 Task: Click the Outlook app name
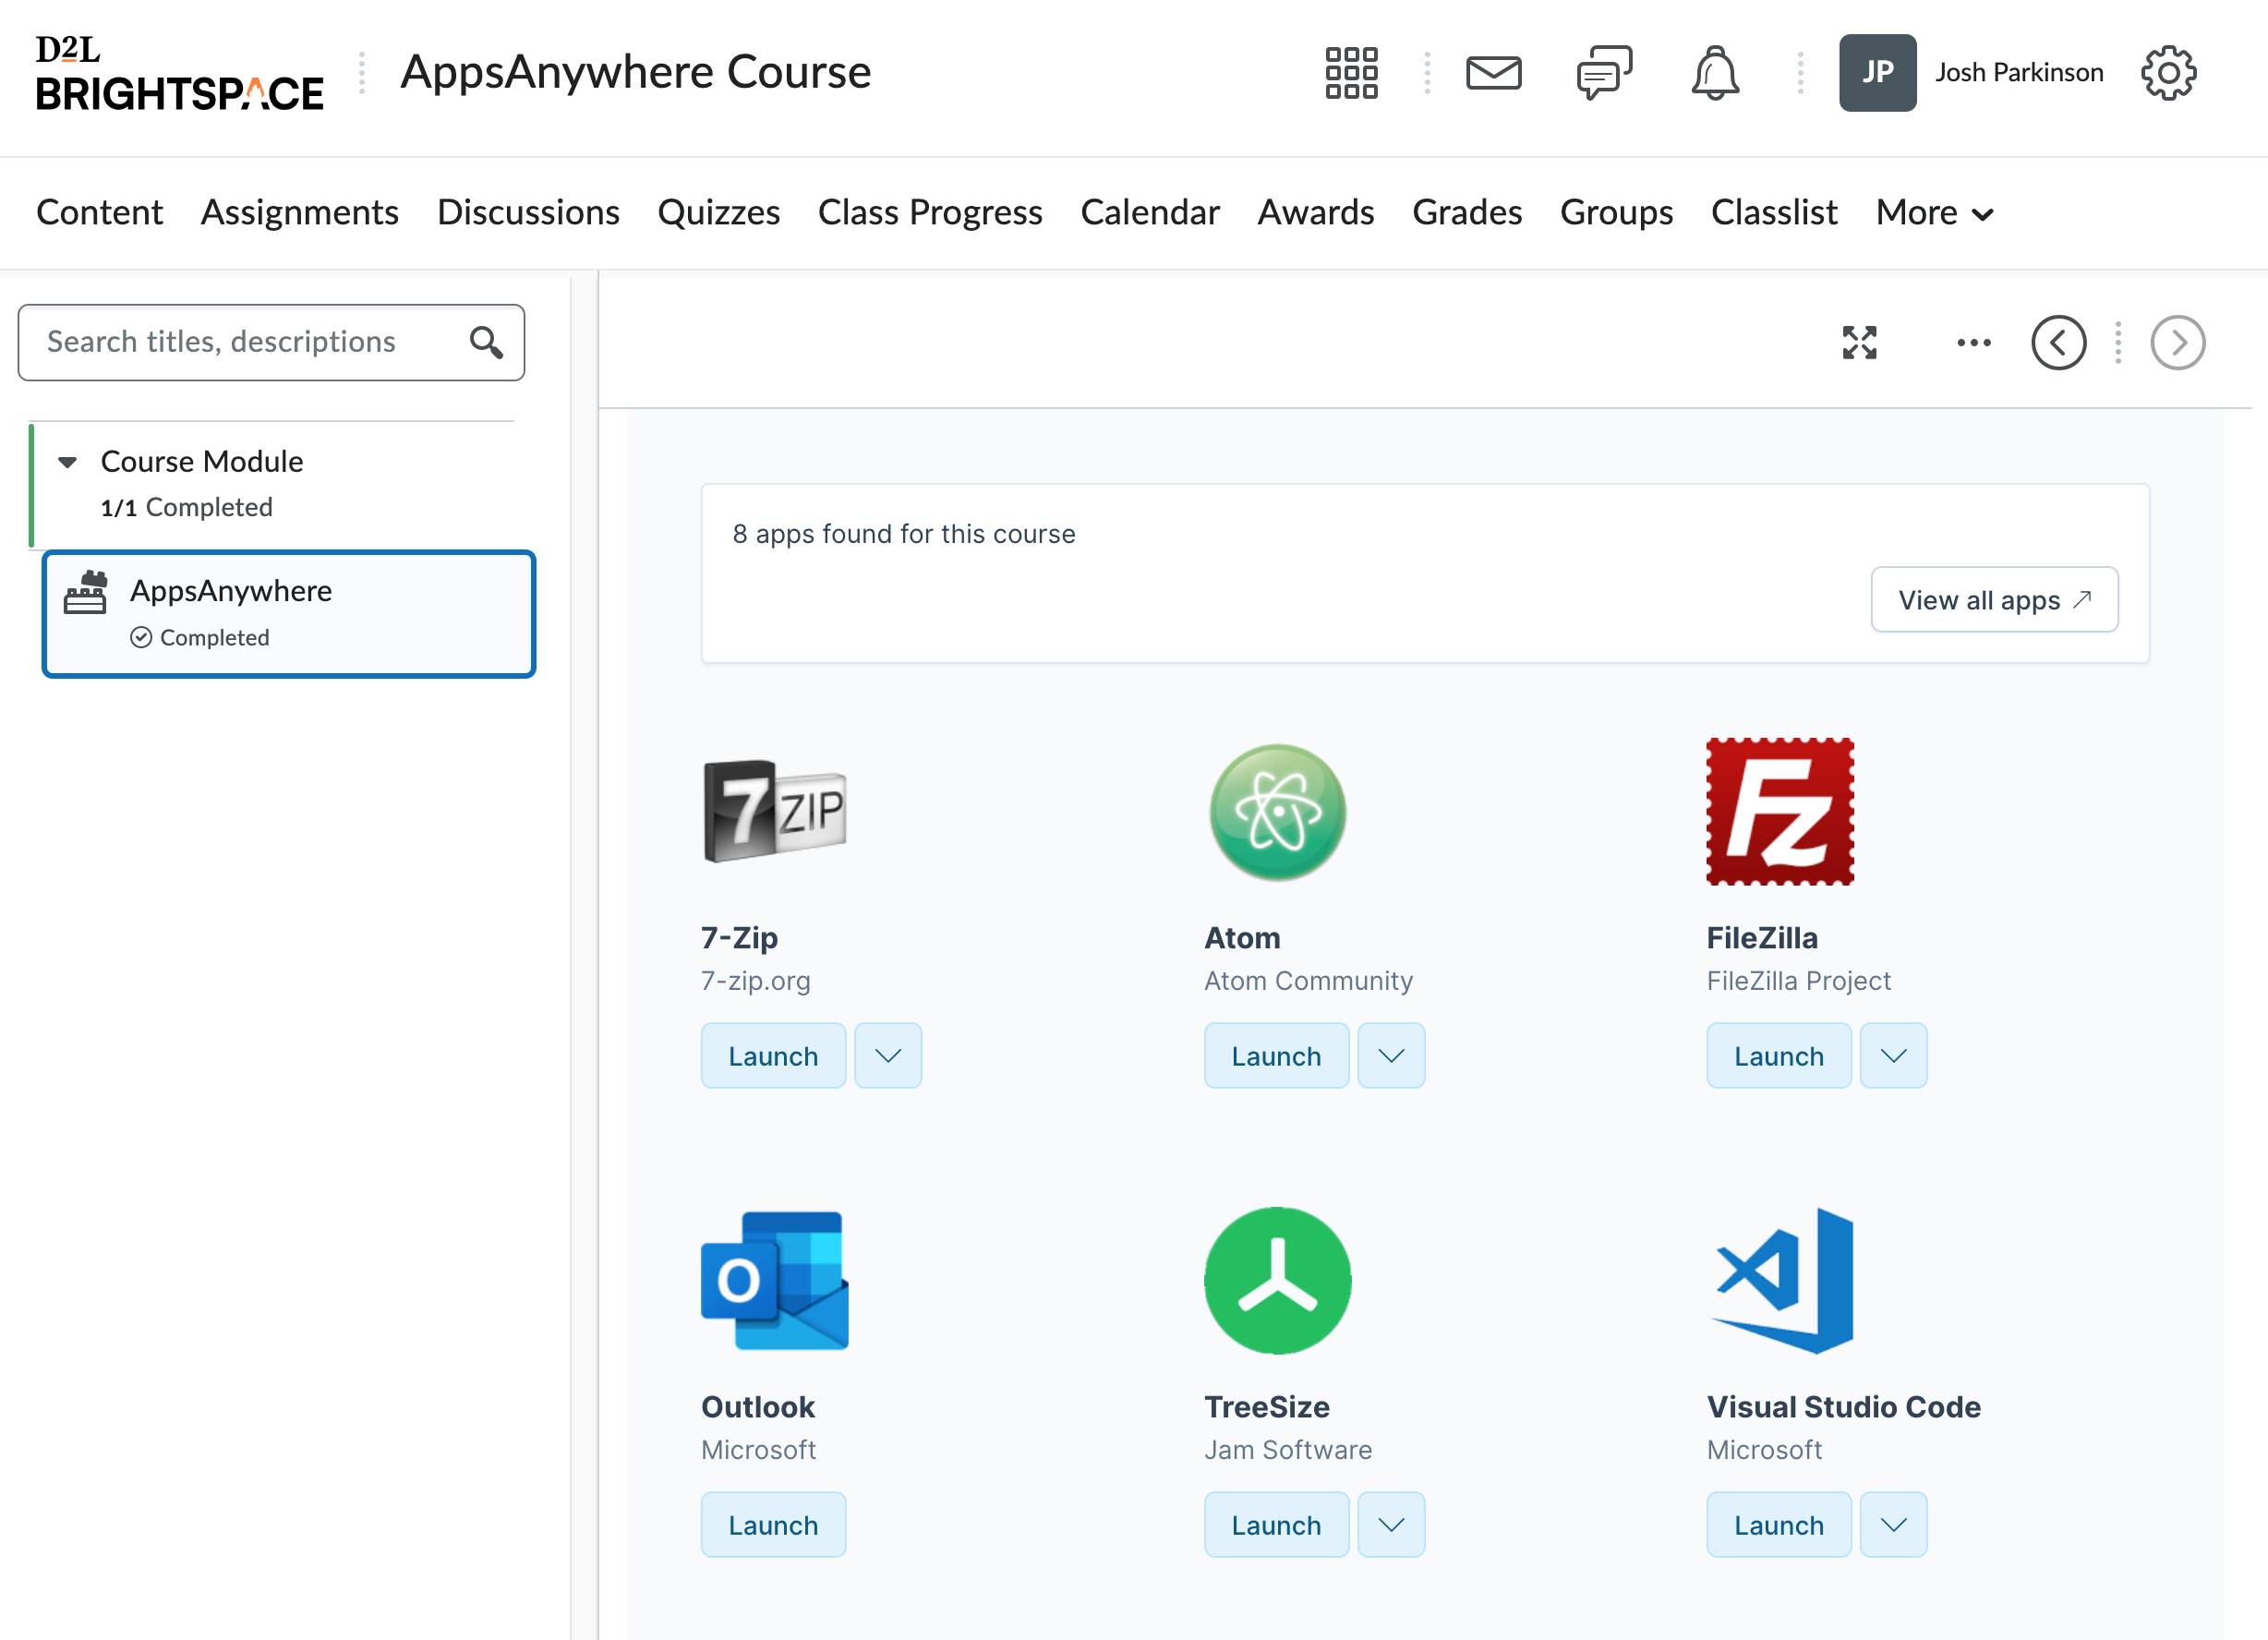coord(758,1407)
